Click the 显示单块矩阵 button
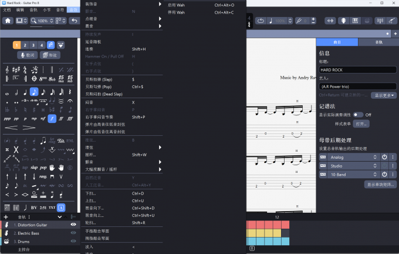Image resolution: width=399 pixels, height=254 pixels. click(x=381, y=185)
